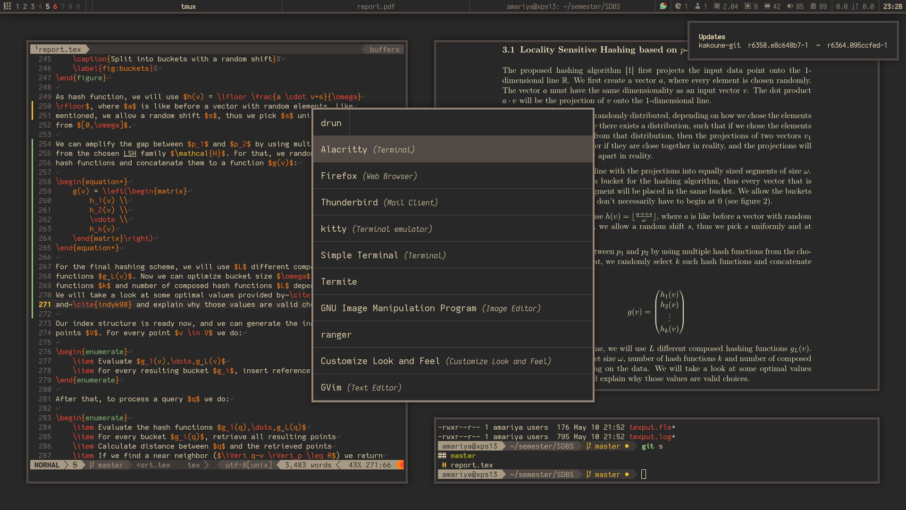Click the CPU load indicator icon

[717, 6]
